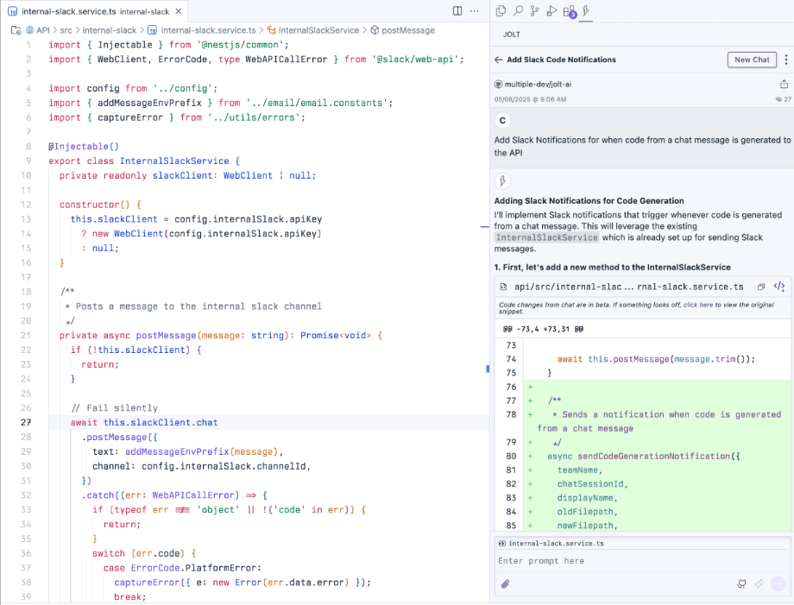Viewport: 794px width, 605px height.
Task: Copy the code snippet in chat
Action: point(761,287)
